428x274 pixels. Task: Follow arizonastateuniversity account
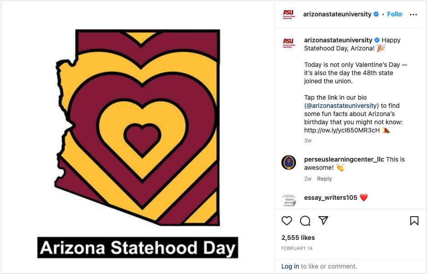click(x=394, y=15)
